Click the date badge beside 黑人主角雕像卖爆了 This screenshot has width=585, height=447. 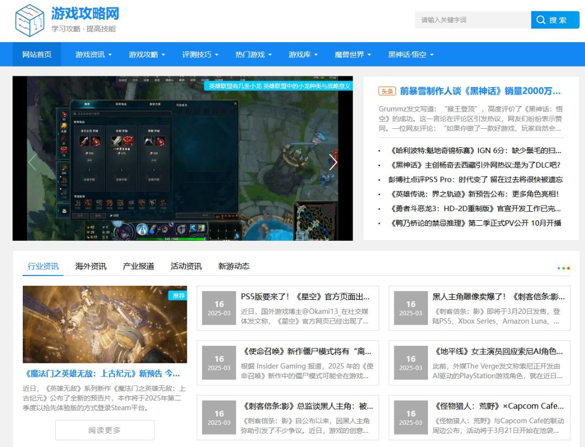point(411,308)
